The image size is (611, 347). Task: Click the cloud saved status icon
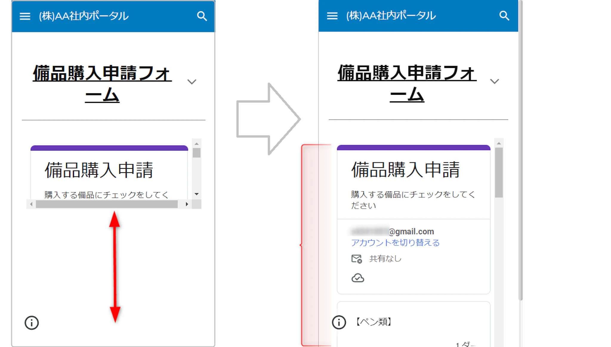click(x=358, y=278)
